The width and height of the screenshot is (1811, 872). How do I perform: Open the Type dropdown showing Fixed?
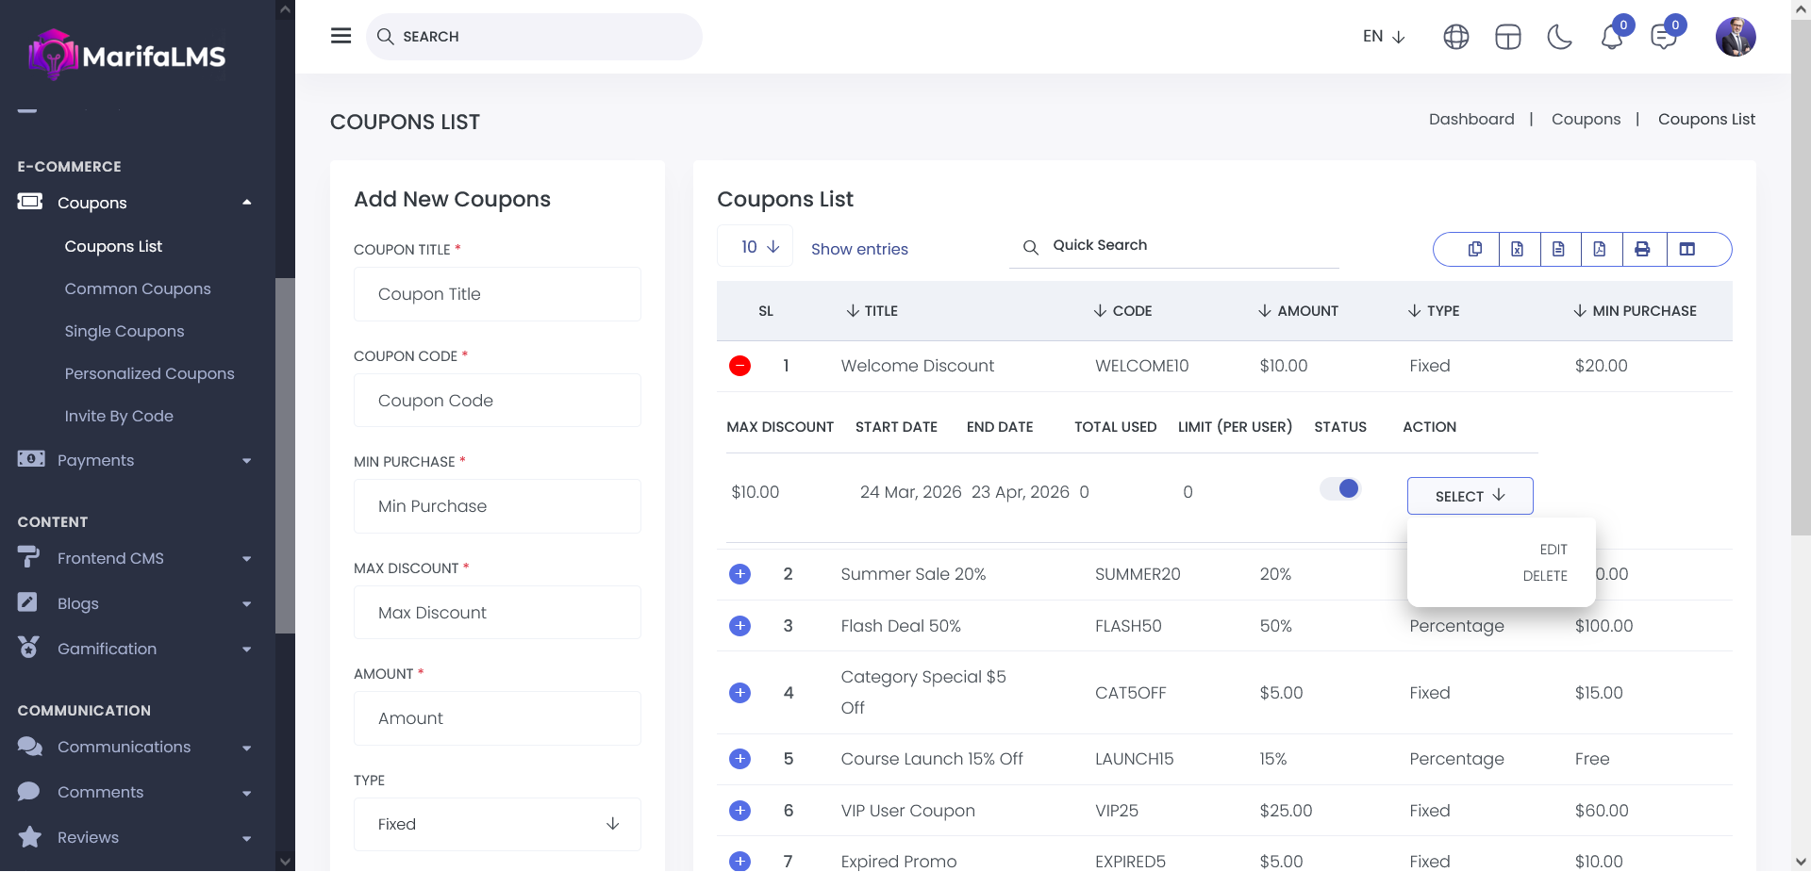[497, 824]
